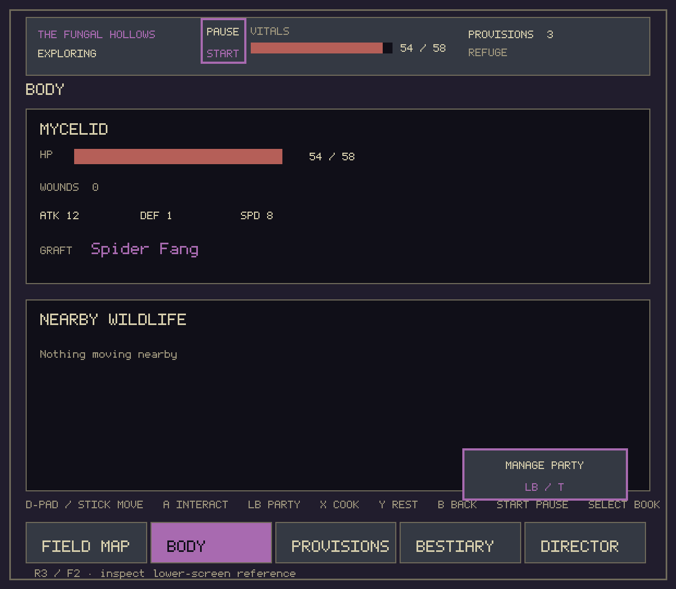
Task: Click The Fungal Hollows location title
Action: (96, 34)
